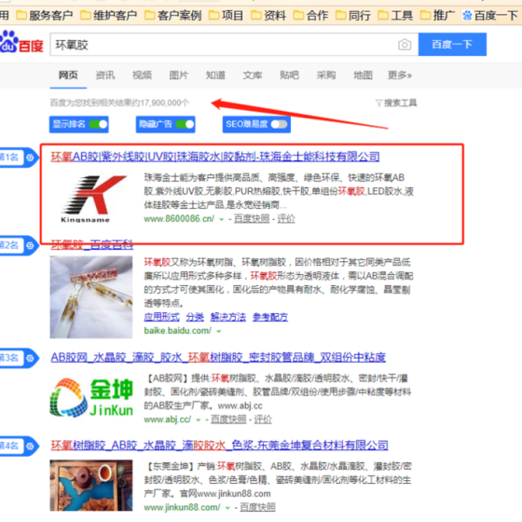The height and width of the screenshot is (522, 522).
Task: Expand dropdown arrow next to www.jinkun88.com
Action: pyautogui.click(x=227, y=508)
